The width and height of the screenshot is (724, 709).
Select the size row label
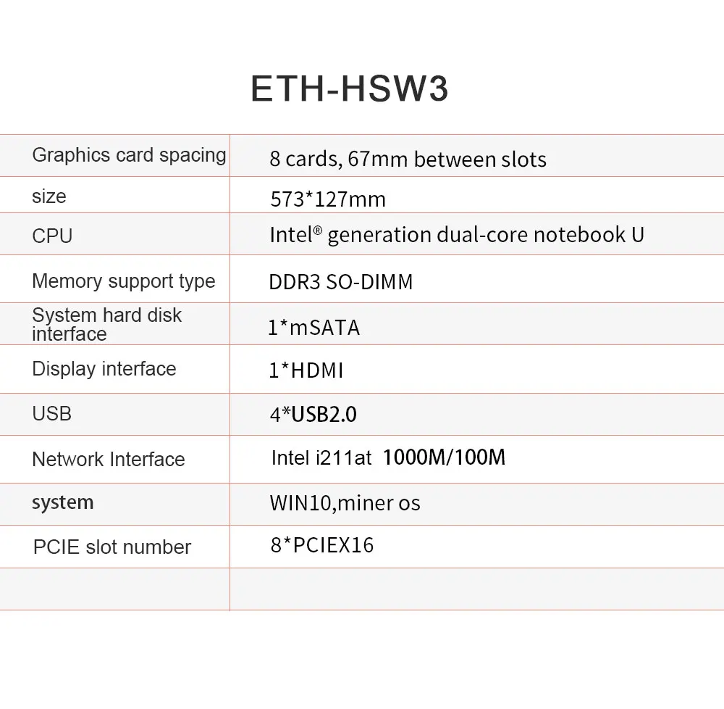49,197
